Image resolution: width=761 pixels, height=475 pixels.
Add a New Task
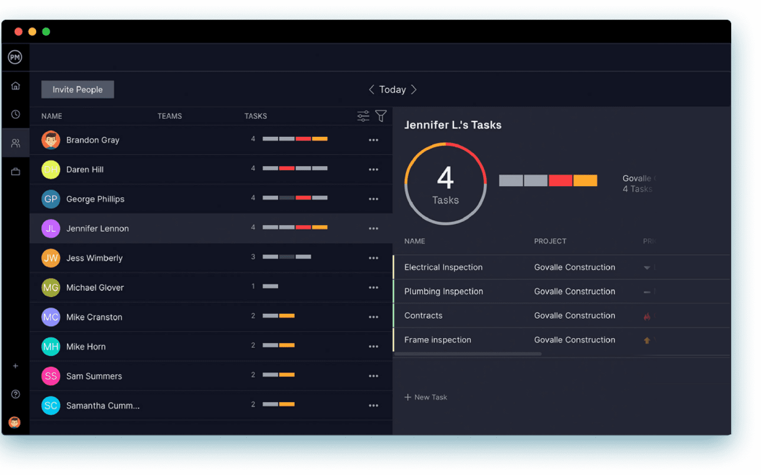pyautogui.click(x=426, y=397)
